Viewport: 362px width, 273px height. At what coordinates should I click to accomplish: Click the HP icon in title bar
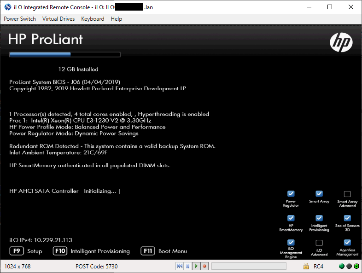[8, 7]
